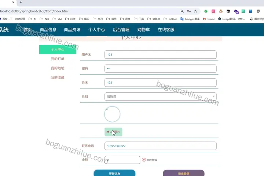
Task: Open the 运维 bookmarks folder
Action: coord(125,19)
